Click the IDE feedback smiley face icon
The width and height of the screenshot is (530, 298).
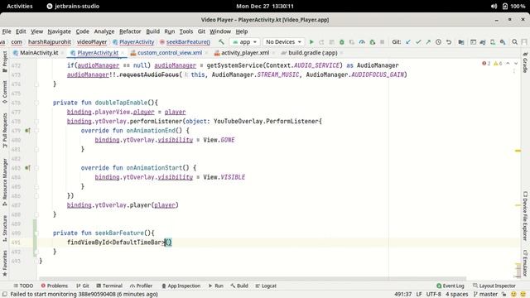pyautogui.click(x=513, y=294)
